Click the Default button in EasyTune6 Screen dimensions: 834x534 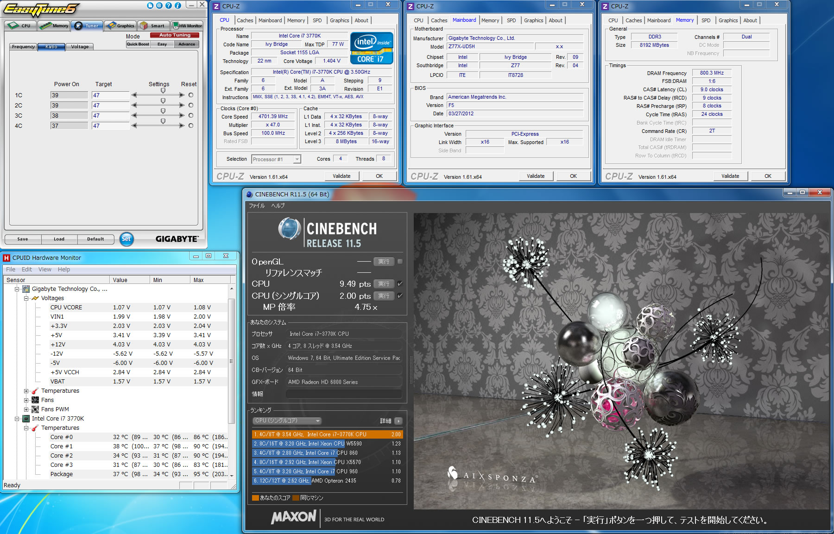coord(95,239)
